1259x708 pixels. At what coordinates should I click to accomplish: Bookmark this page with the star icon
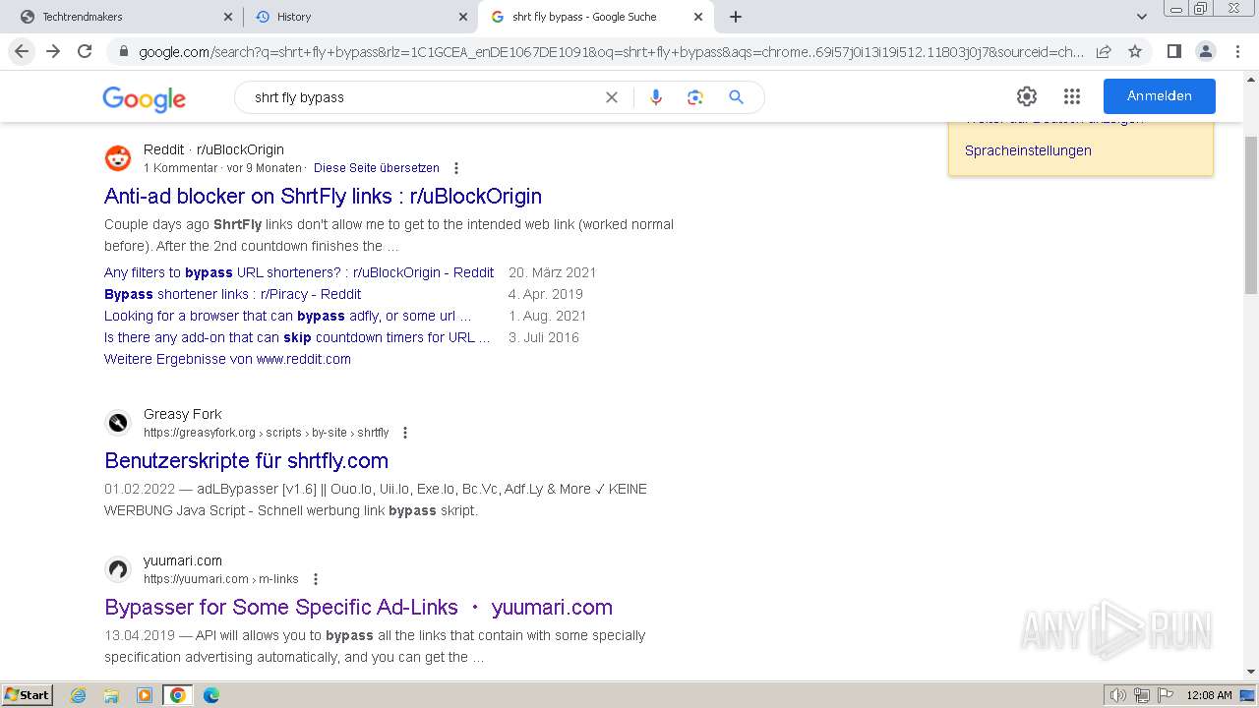[1135, 51]
